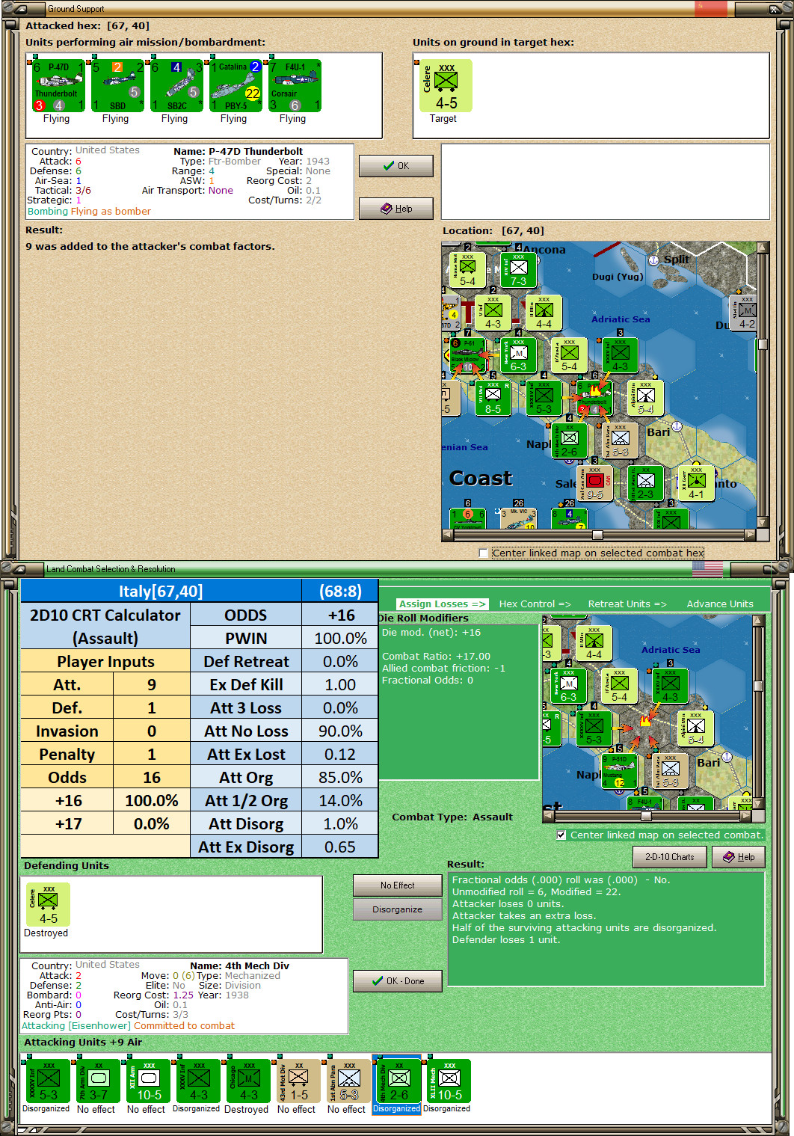Click the Odds value 16 in calculator

(152, 777)
